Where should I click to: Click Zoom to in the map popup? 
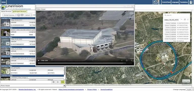tap(168, 15)
